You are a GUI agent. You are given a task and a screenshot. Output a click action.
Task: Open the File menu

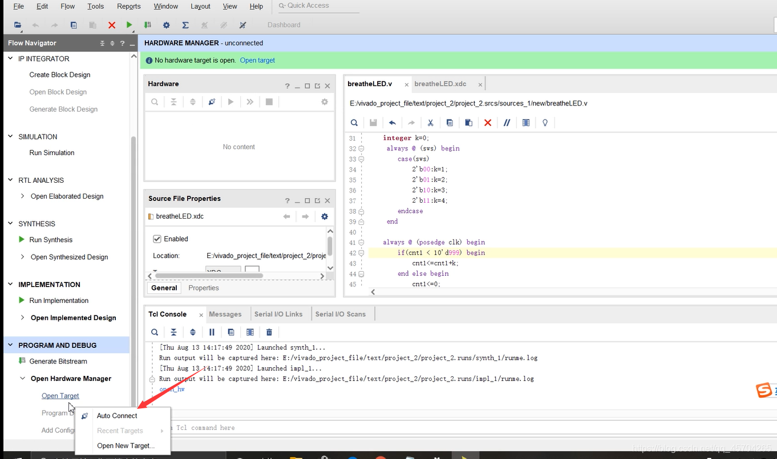click(18, 6)
